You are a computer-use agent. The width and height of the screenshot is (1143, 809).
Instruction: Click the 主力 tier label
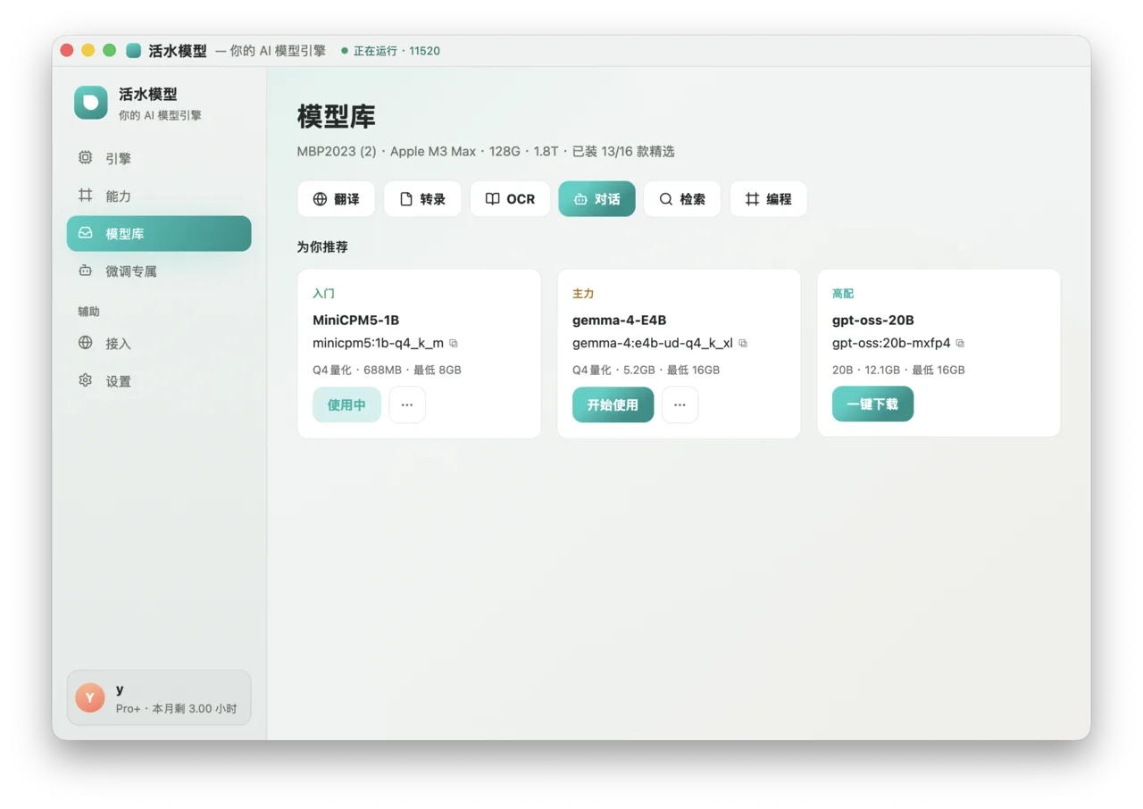[583, 293]
